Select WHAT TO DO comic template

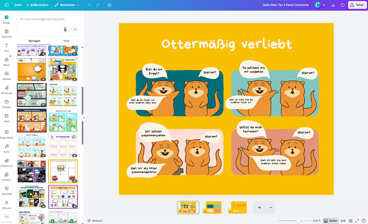pos(32,95)
